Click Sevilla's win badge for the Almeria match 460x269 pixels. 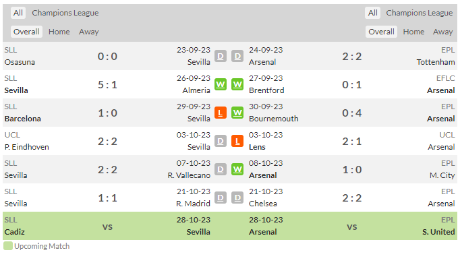click(x=221, y=84)
